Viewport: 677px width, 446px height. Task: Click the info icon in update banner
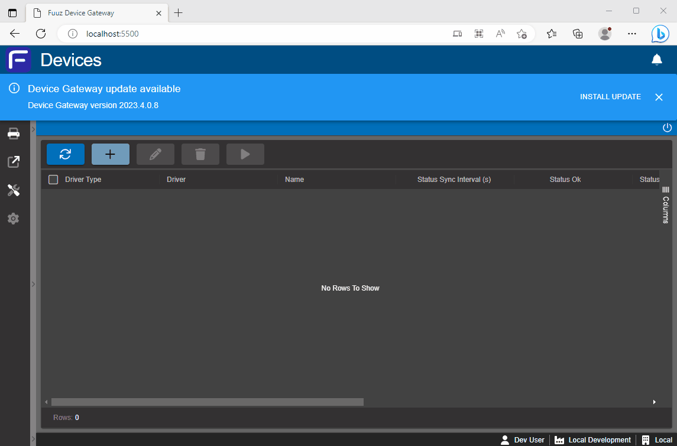point(14,89)
